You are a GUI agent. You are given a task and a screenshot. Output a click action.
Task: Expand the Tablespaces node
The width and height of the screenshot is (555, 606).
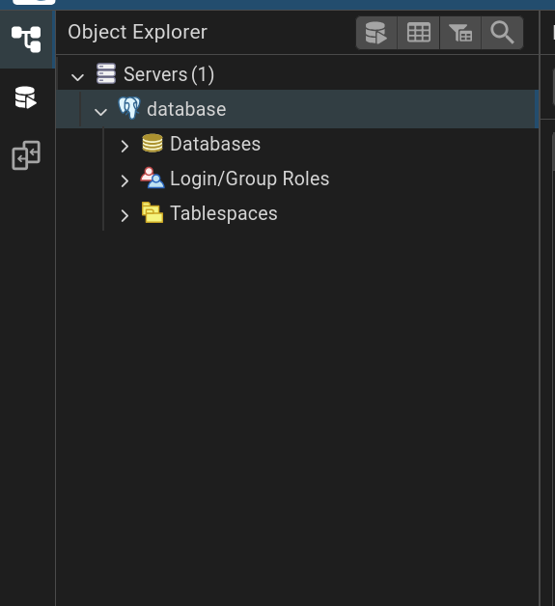(x=125, y=215)
